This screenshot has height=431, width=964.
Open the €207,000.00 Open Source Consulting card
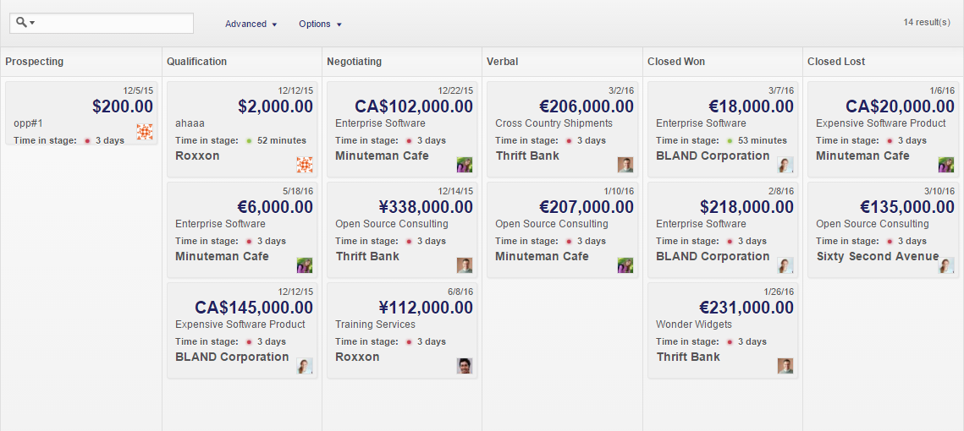[x=563, y=230]
